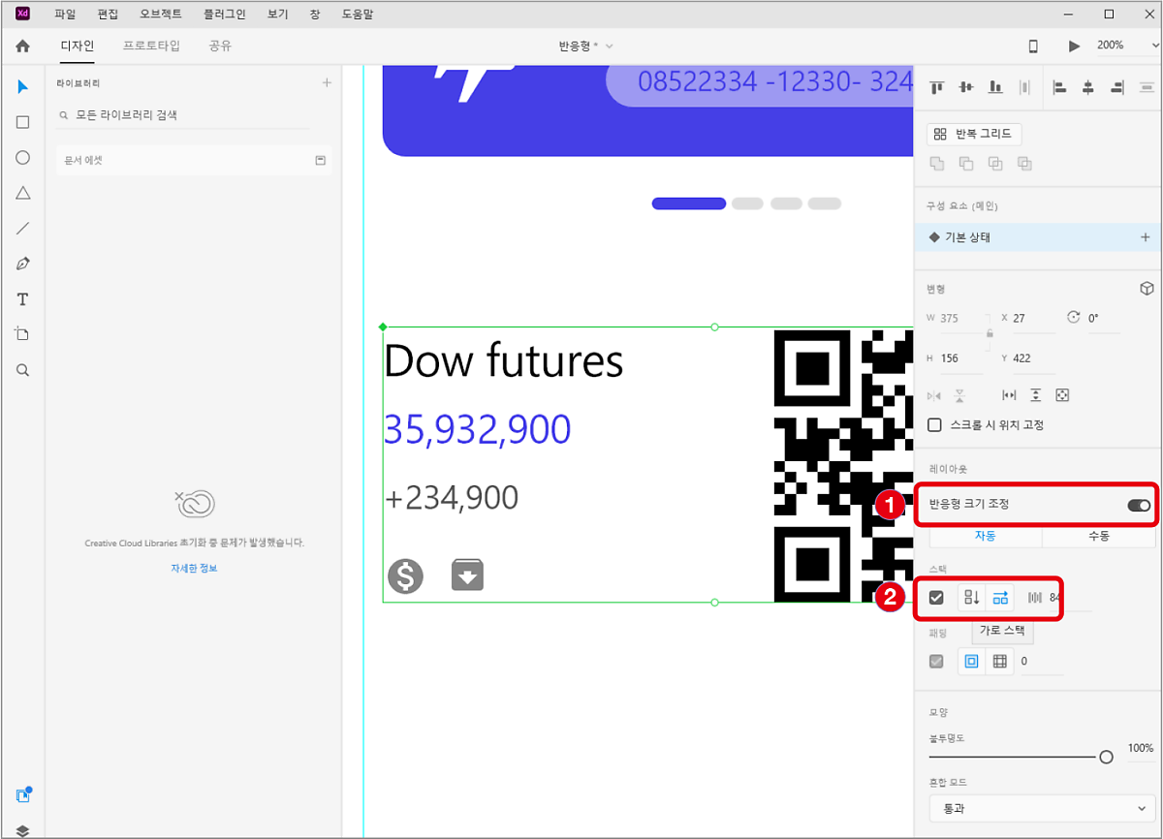Adjust the 불투명도 opacity slider handle
Image resolution: width=1163 pixels, height=839 pixels.
tap(1107, 757)
